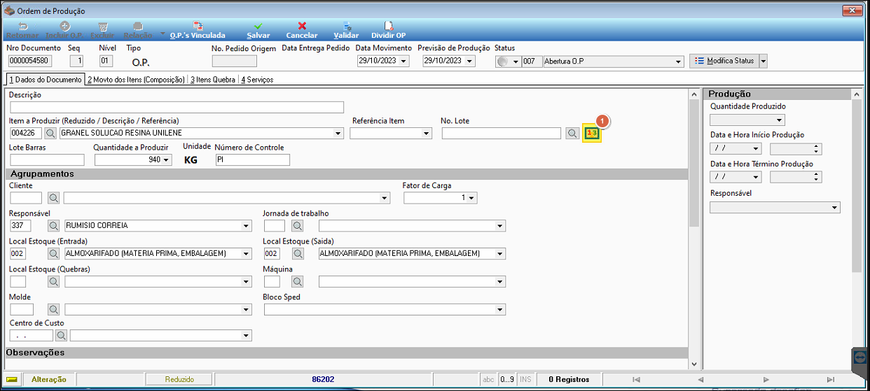Click the Modifica Status button
This screenshot has height=391, width=870.
click(724, 61)
